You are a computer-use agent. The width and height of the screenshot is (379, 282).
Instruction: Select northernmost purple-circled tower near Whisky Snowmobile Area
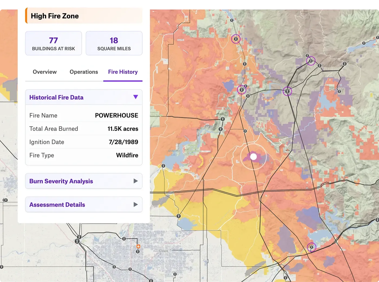(236, 39)
